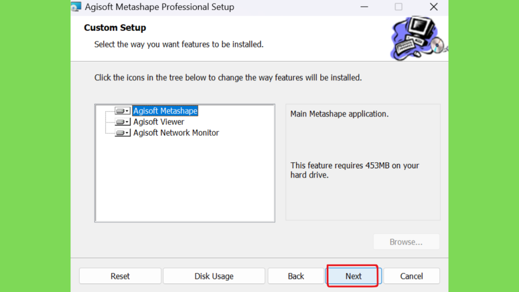Click the Reset button
This screenshot has width=519, height=292.
click(x=120, y=276)
